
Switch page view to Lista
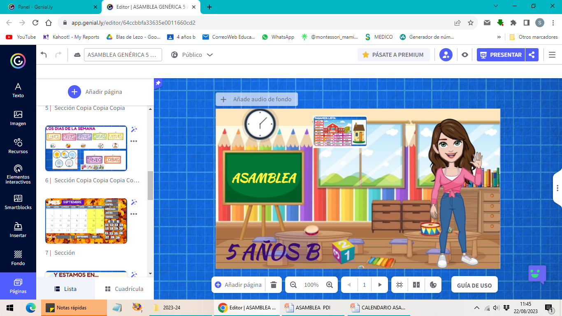[65, 289]
